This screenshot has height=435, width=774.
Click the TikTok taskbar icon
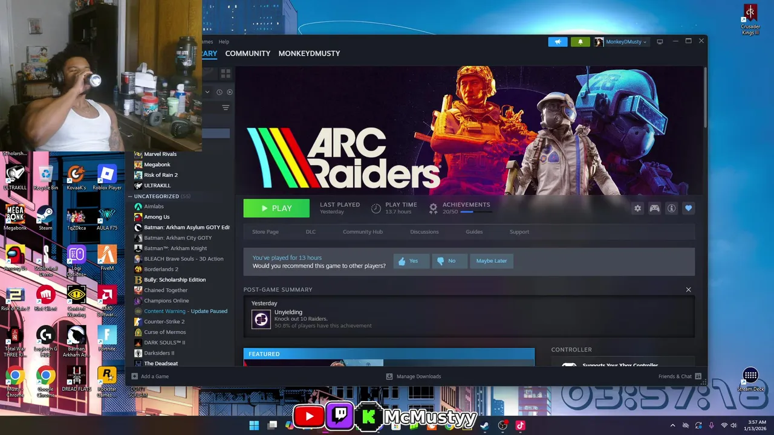(x=520, y=425)
